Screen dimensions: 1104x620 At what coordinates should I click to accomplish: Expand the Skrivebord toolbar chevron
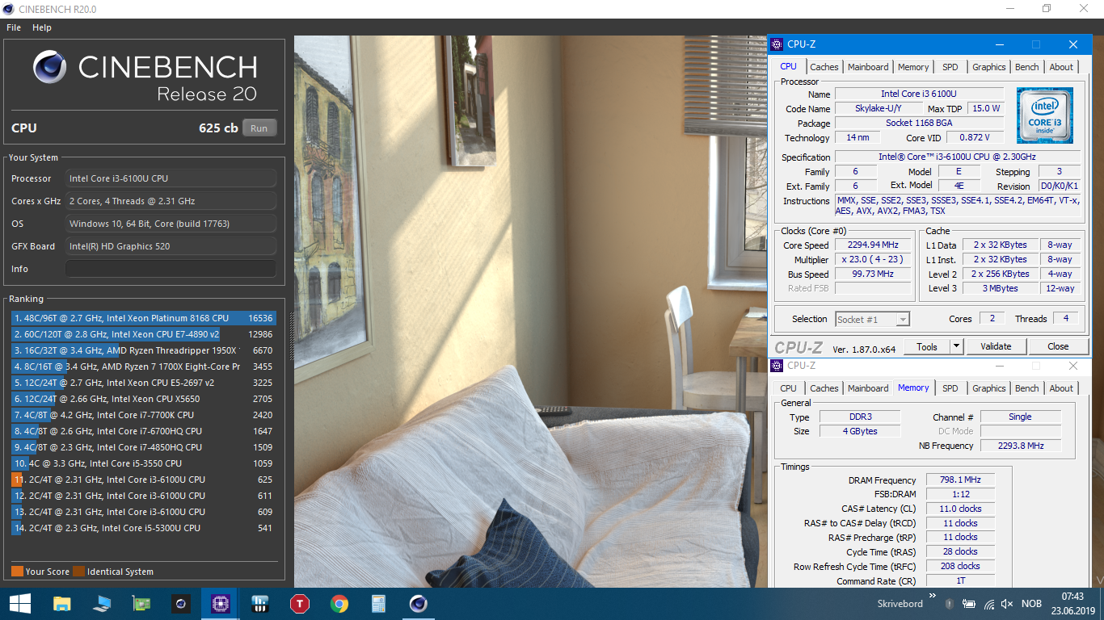point(934,597)
